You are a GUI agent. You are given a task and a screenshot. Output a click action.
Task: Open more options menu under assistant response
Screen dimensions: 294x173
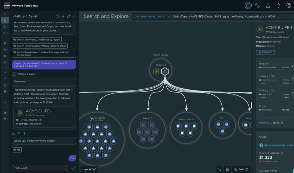point(24,133)
